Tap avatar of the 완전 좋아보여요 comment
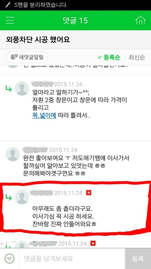 [x=13, y=154]
